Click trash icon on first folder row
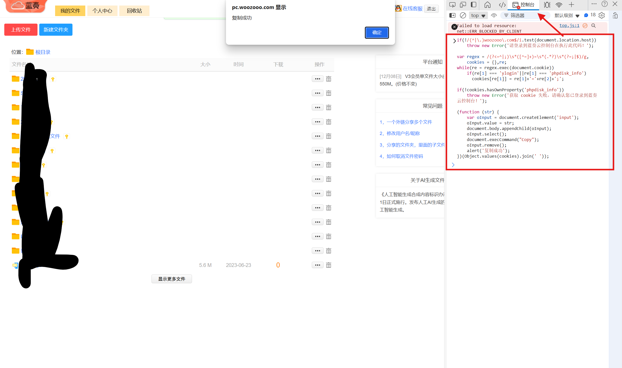 point(328,79)
